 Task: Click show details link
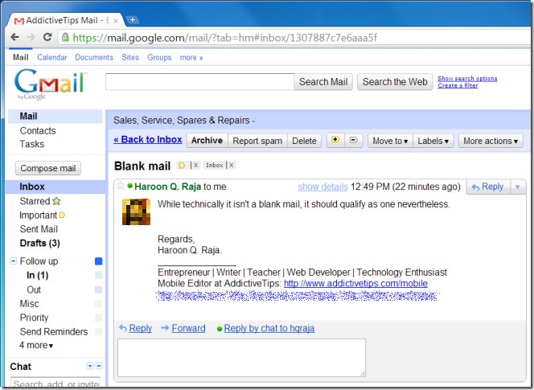(x=322, y=187)
